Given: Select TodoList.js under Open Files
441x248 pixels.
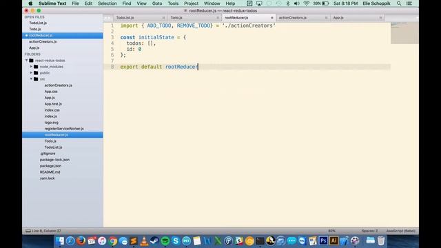Looking at the screenshot, I should click(x=38, y=23).
